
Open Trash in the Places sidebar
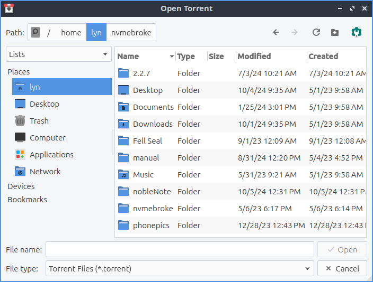39,121
